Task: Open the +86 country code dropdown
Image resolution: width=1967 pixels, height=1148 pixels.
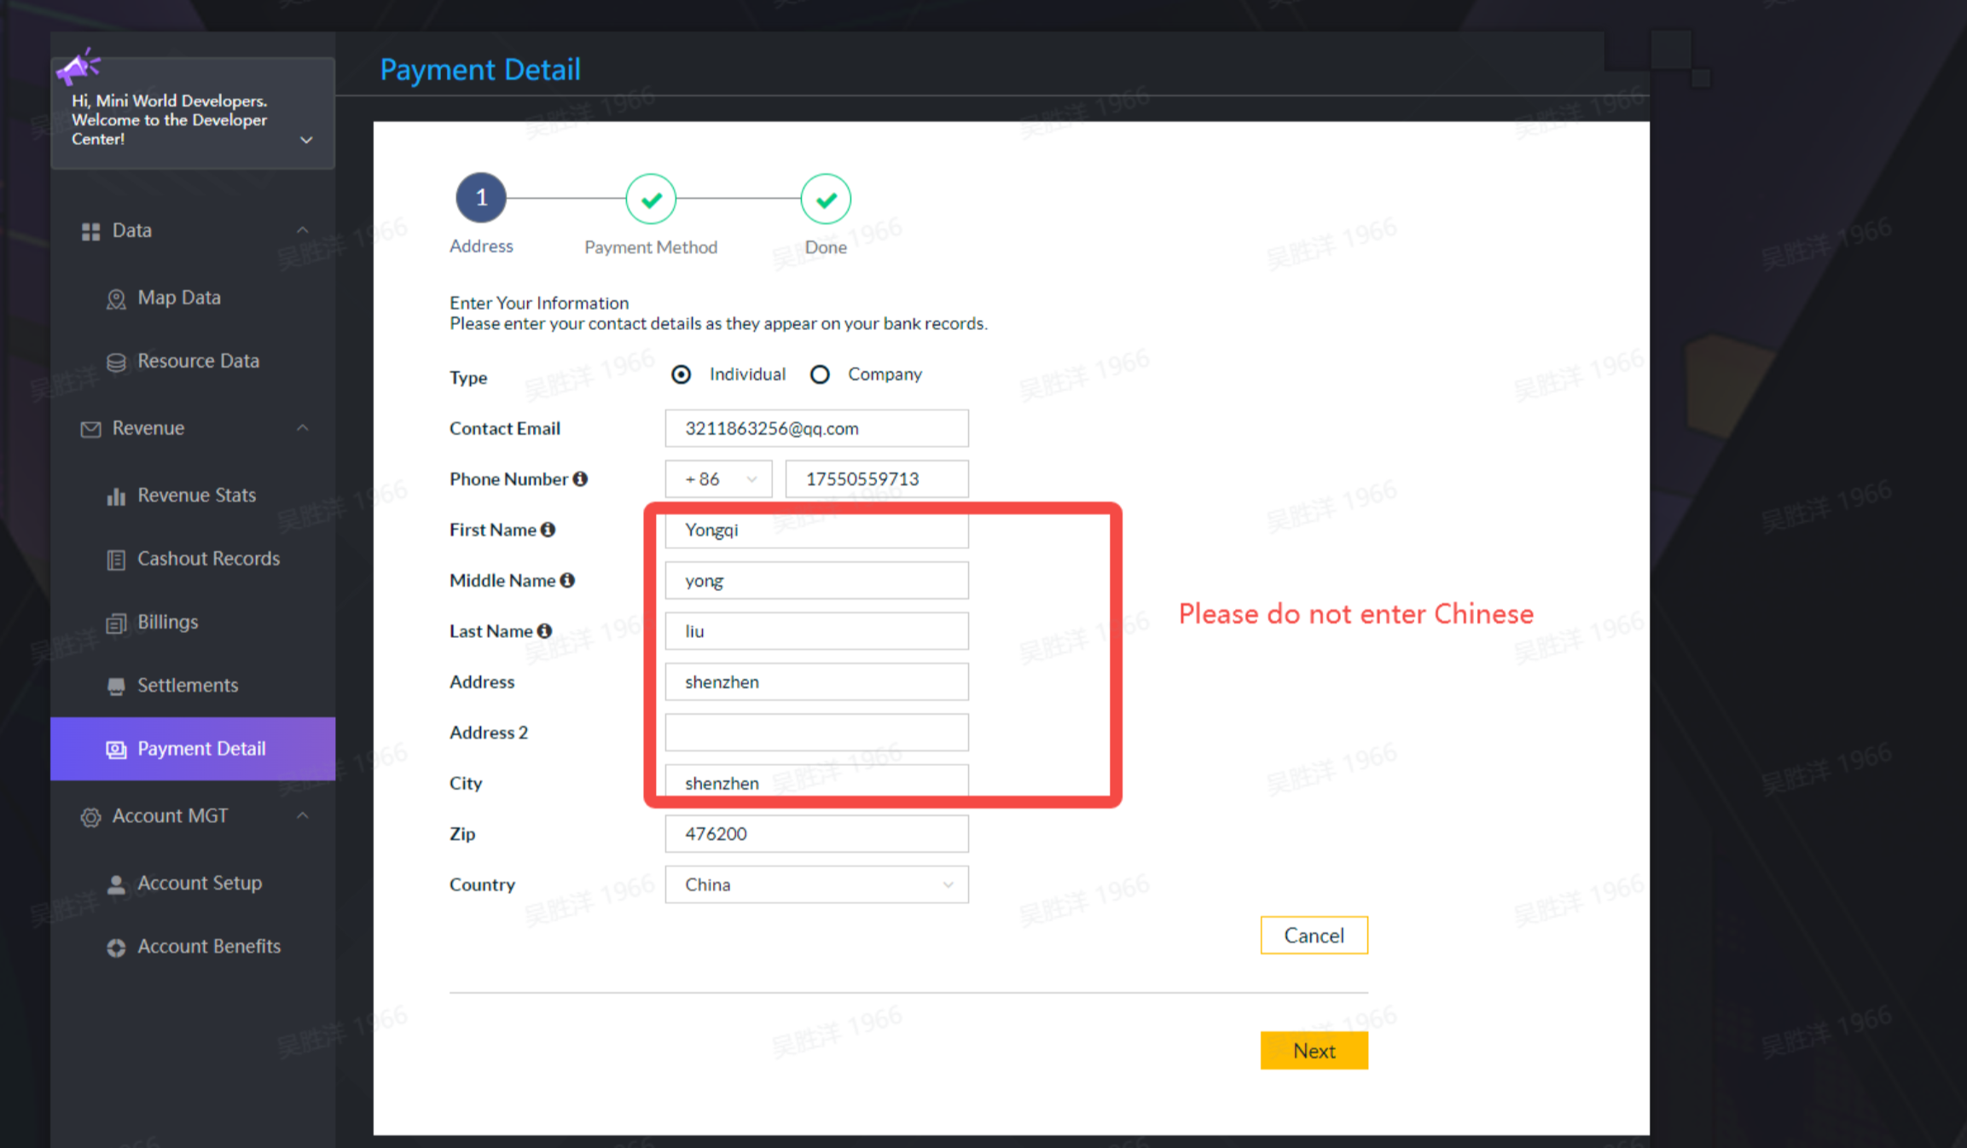Action: click(718, 479)
